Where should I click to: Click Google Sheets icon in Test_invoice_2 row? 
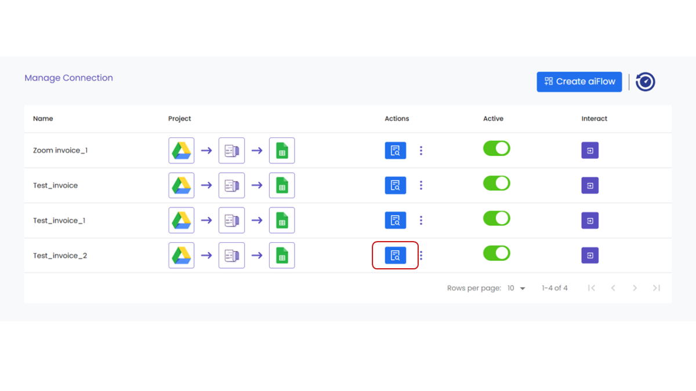tap(282, 255)
